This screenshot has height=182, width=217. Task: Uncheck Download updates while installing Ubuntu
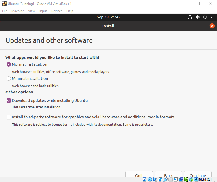(8, 100)
